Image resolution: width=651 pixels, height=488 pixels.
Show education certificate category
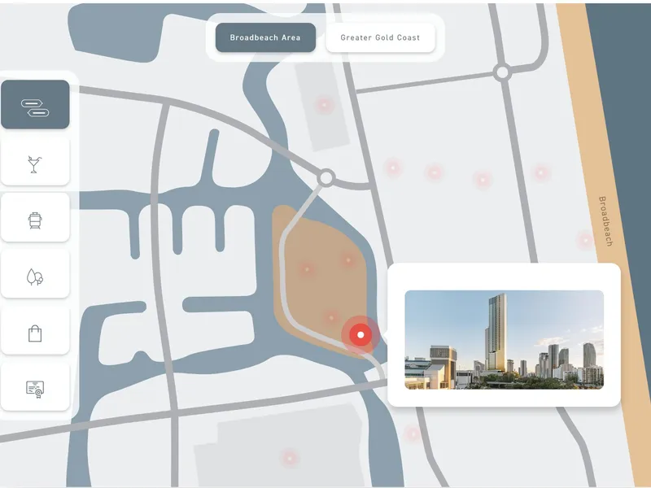pos(35,387)
